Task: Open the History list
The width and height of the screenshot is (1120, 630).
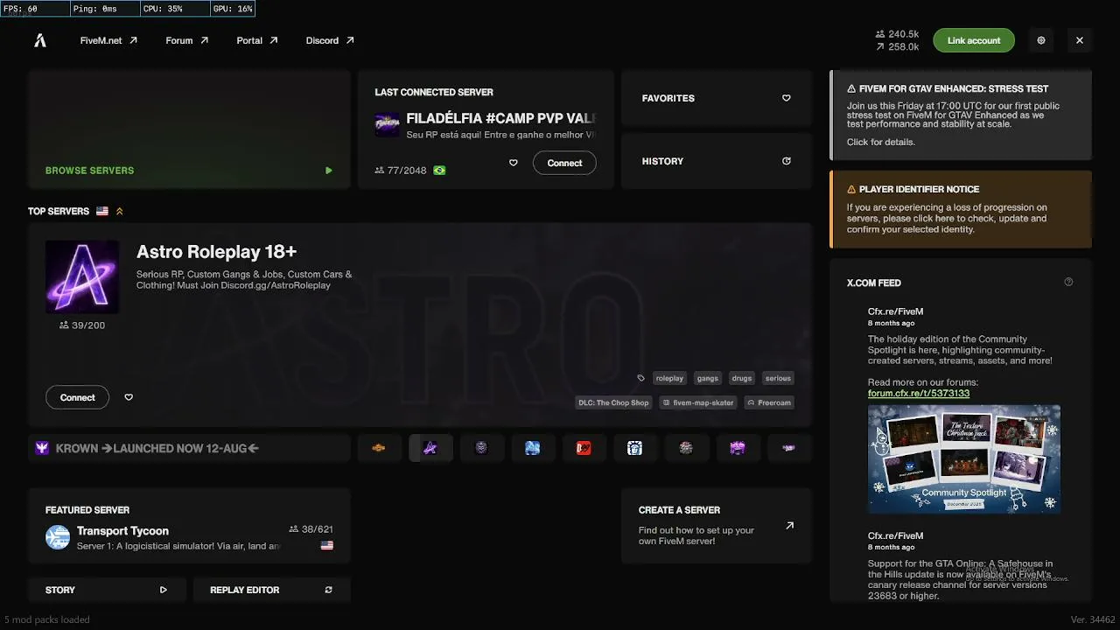Action: pos(717,161)
